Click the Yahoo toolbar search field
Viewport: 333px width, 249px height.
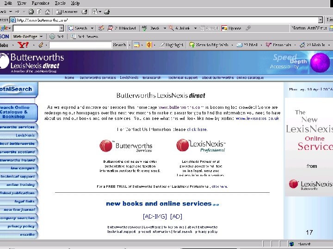[80, 45]
